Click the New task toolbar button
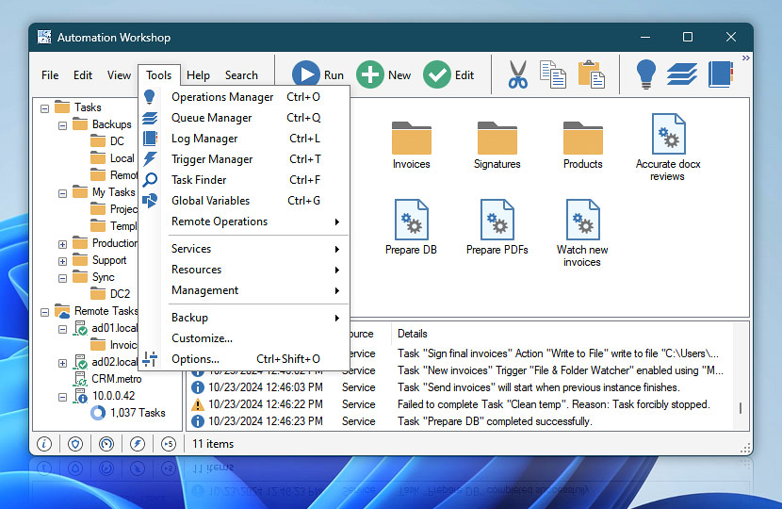Screen dimensions: 782x509 pos(383,74)
